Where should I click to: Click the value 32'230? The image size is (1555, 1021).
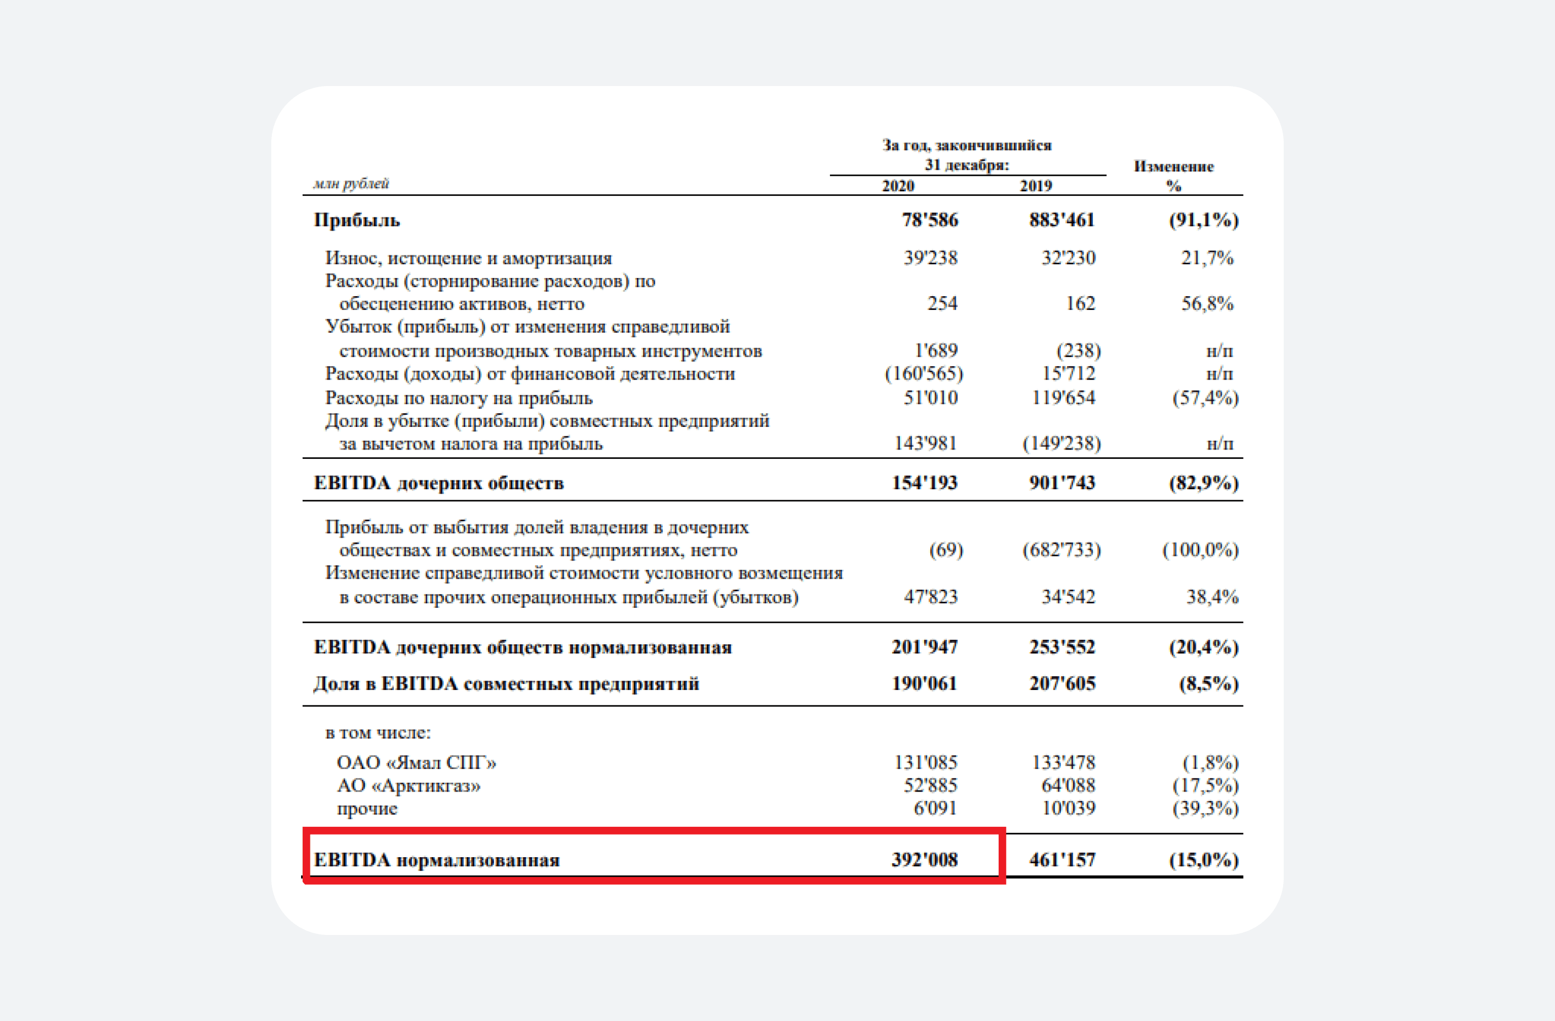point(1068,258)
